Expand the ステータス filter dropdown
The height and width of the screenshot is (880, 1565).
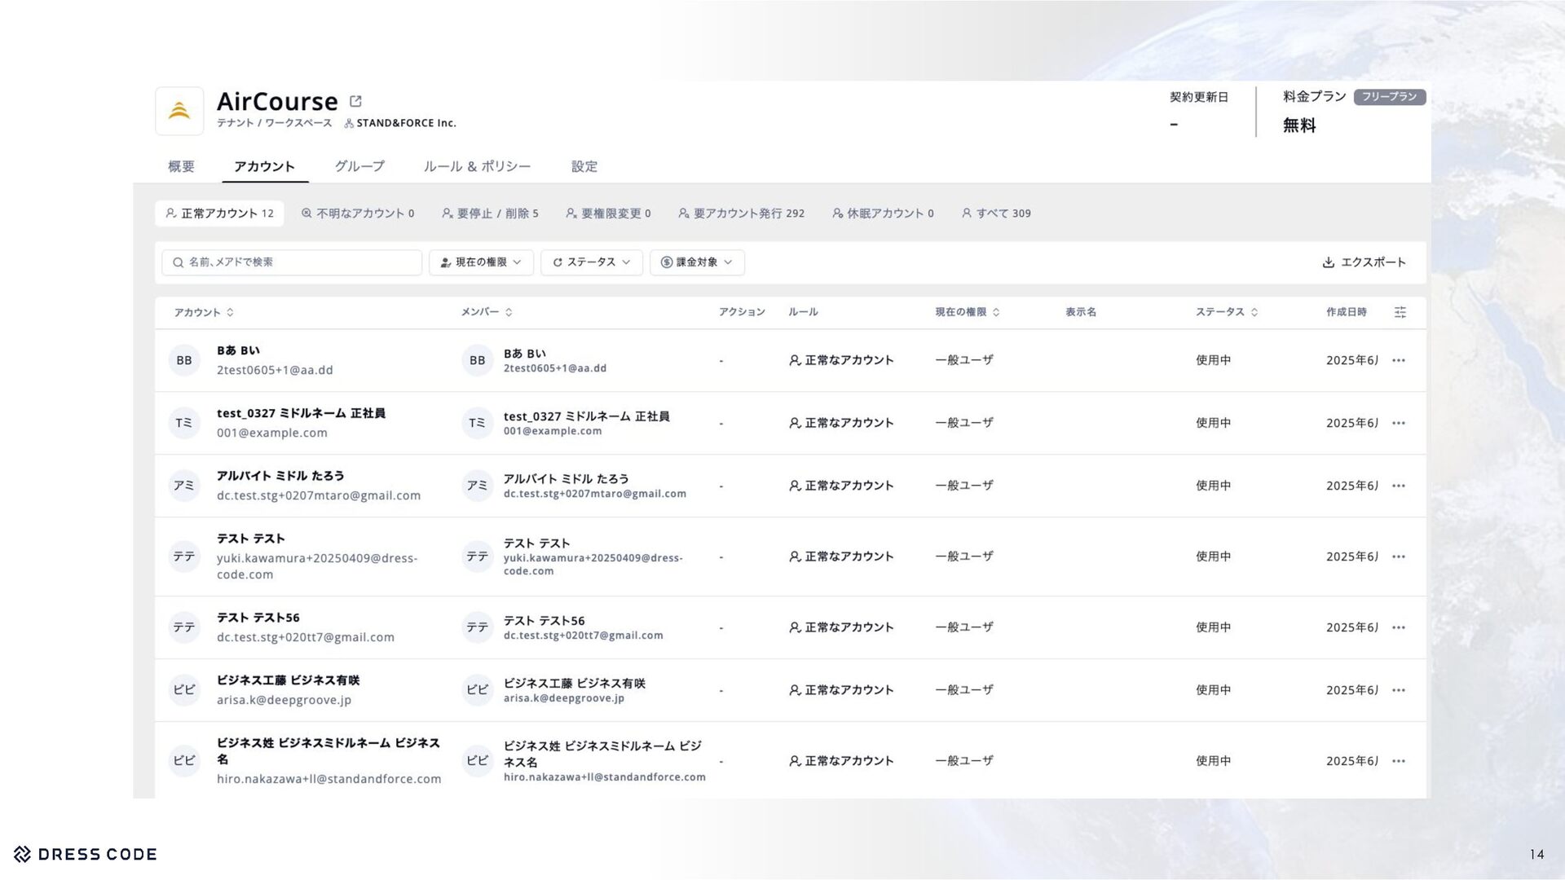[x=591, y=262]
